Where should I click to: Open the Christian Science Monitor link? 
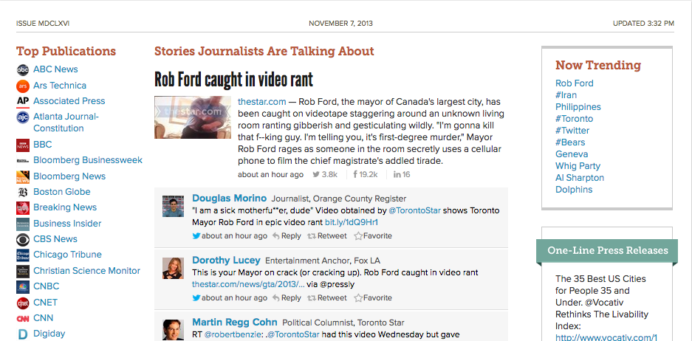(87, 271)
